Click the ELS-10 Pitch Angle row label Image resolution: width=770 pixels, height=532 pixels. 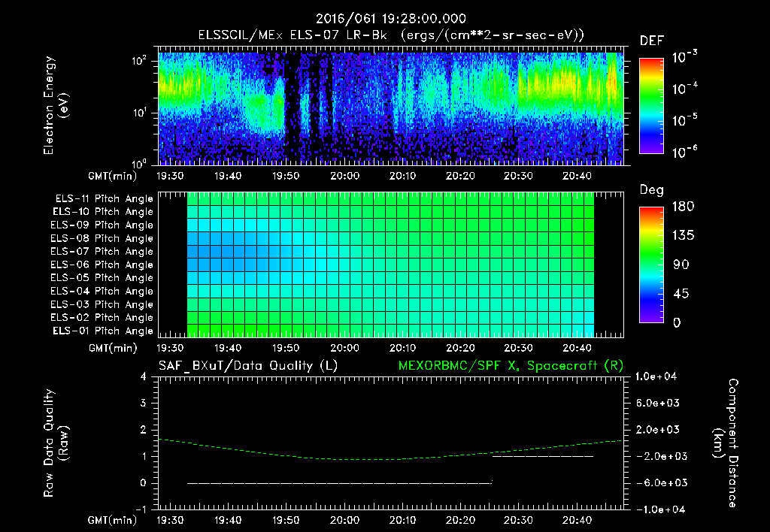[x=103, y=212]
